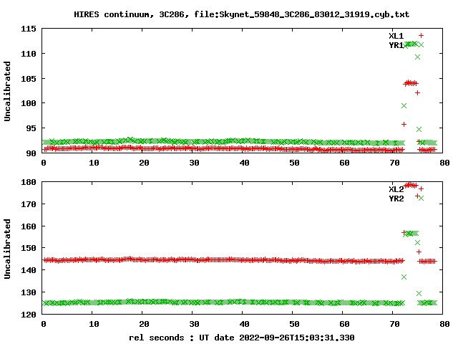Click the XL1 legend label
Image resolution: width=458 pixels, height=344 pixels.
[396, 36]
